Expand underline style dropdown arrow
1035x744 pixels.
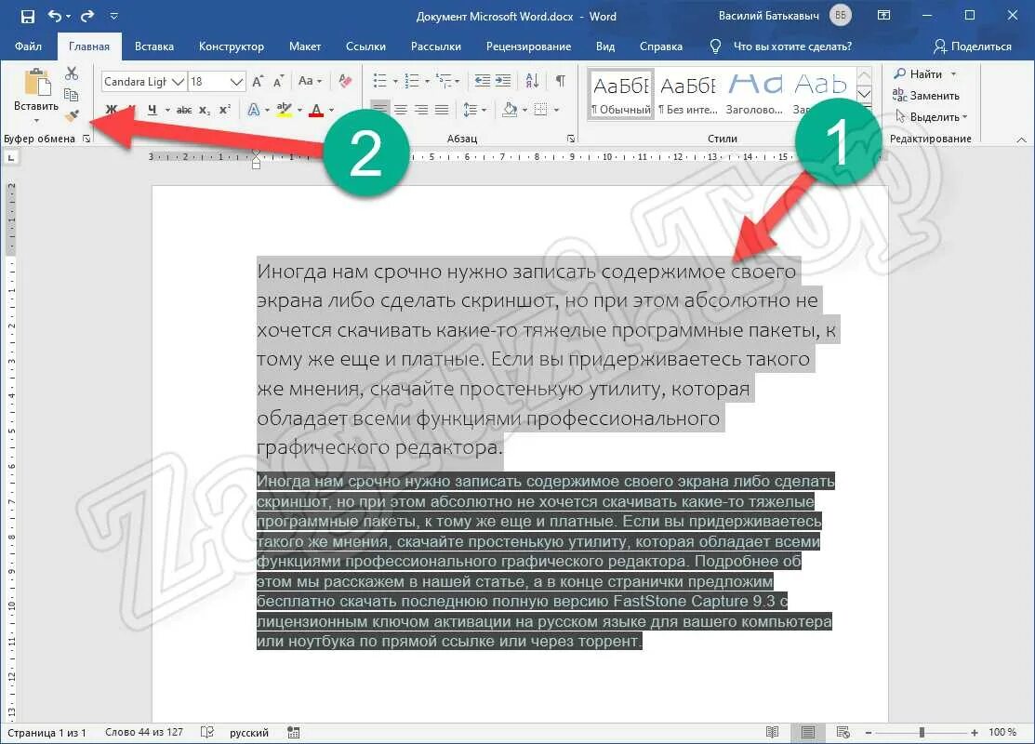click(167, 111)
